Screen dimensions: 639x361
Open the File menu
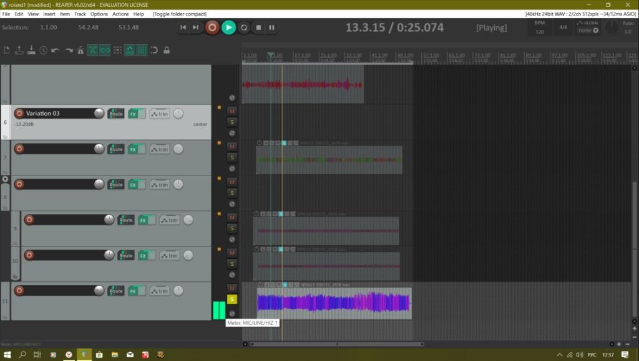[6, 14]
